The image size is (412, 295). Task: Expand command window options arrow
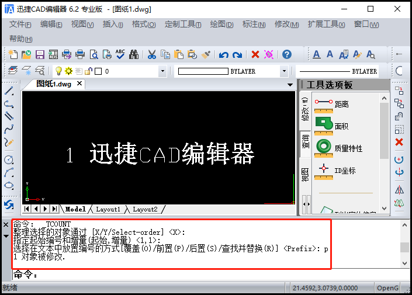(6, 236)
